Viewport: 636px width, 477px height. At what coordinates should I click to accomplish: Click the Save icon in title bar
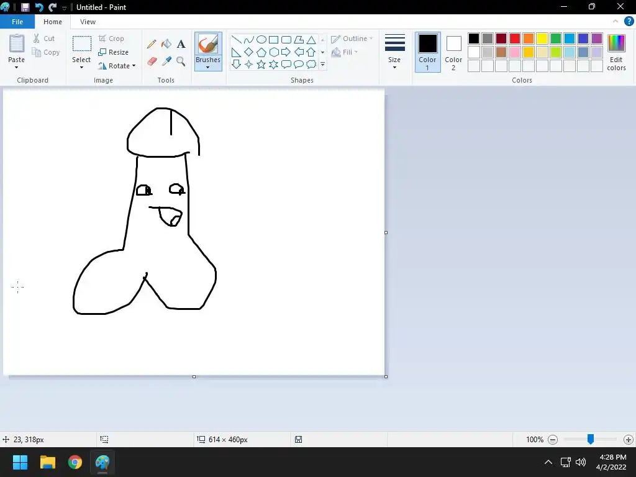pos(25,7)
